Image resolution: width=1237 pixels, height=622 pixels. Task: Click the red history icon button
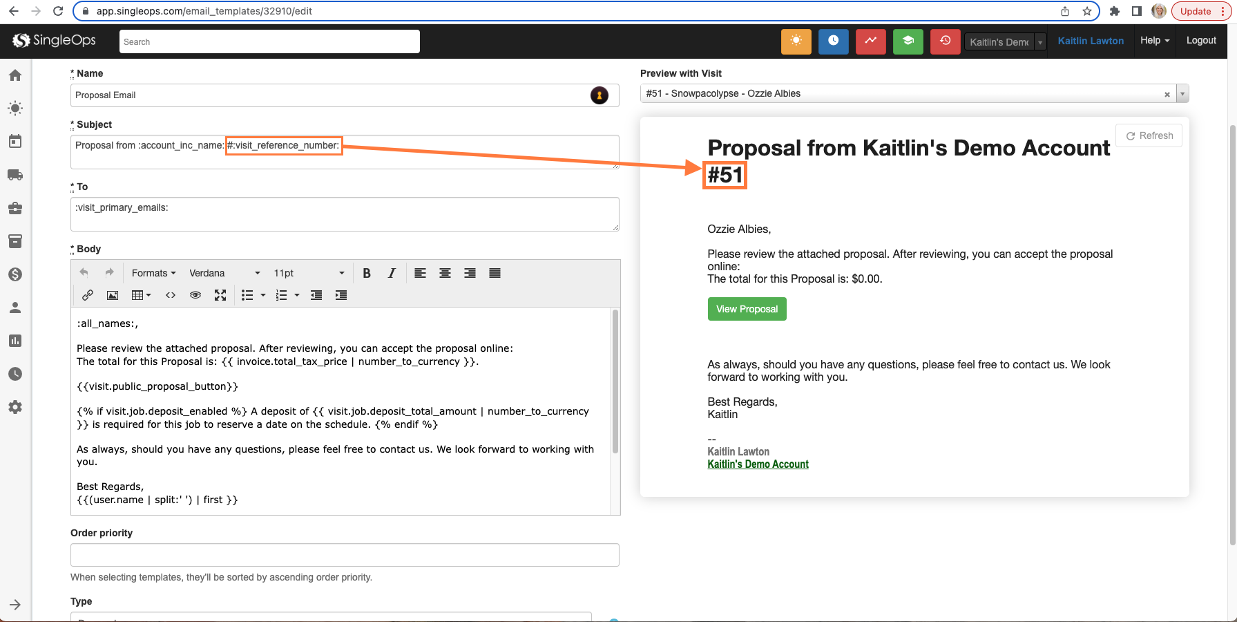click(x=945, y=41)
